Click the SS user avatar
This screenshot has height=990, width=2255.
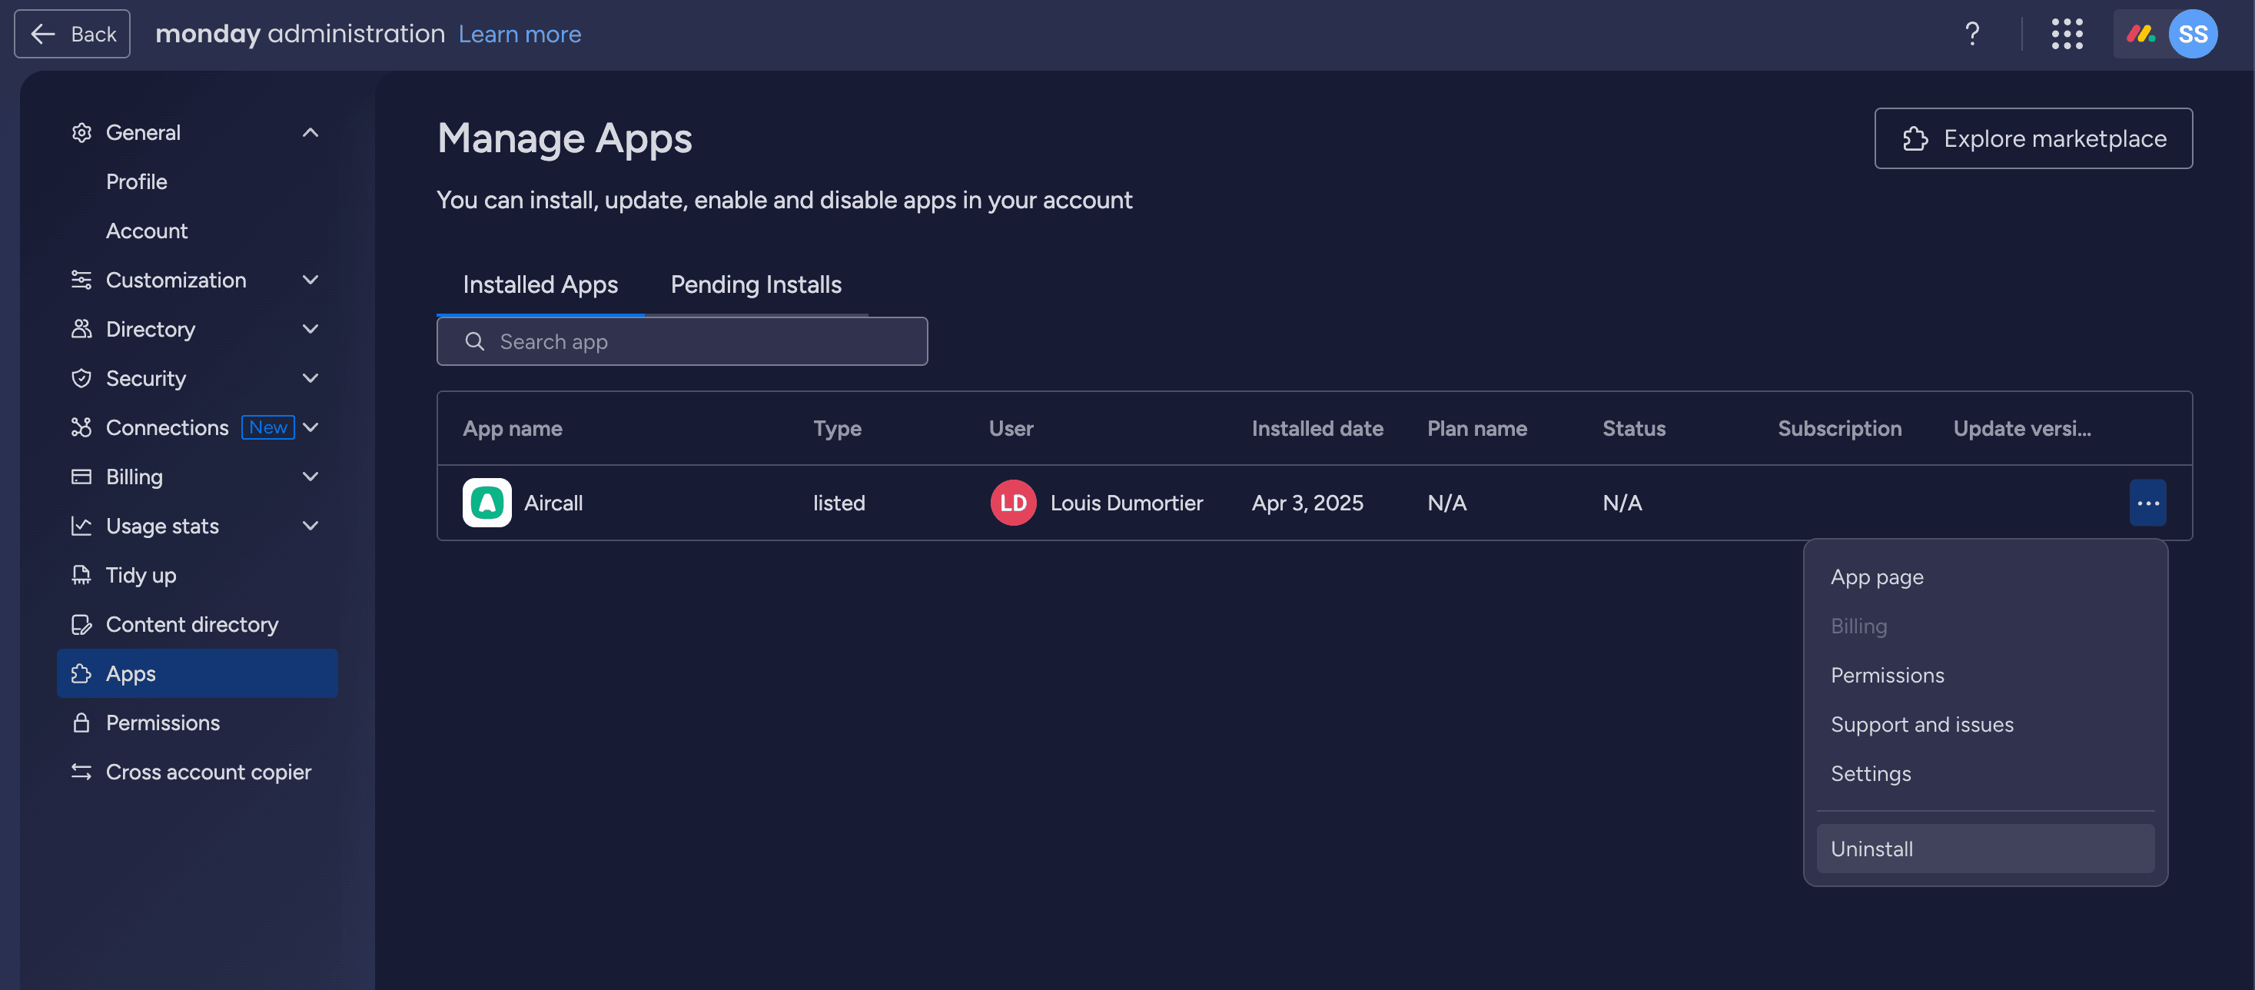click(2192, 33)
